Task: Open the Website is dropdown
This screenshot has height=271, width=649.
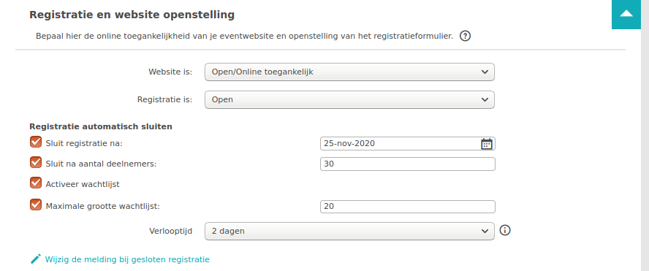Action: tap(349, 72)
